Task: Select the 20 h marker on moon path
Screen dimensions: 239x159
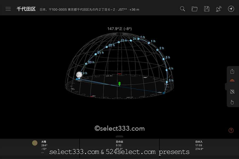Action: tap(86, 64)
